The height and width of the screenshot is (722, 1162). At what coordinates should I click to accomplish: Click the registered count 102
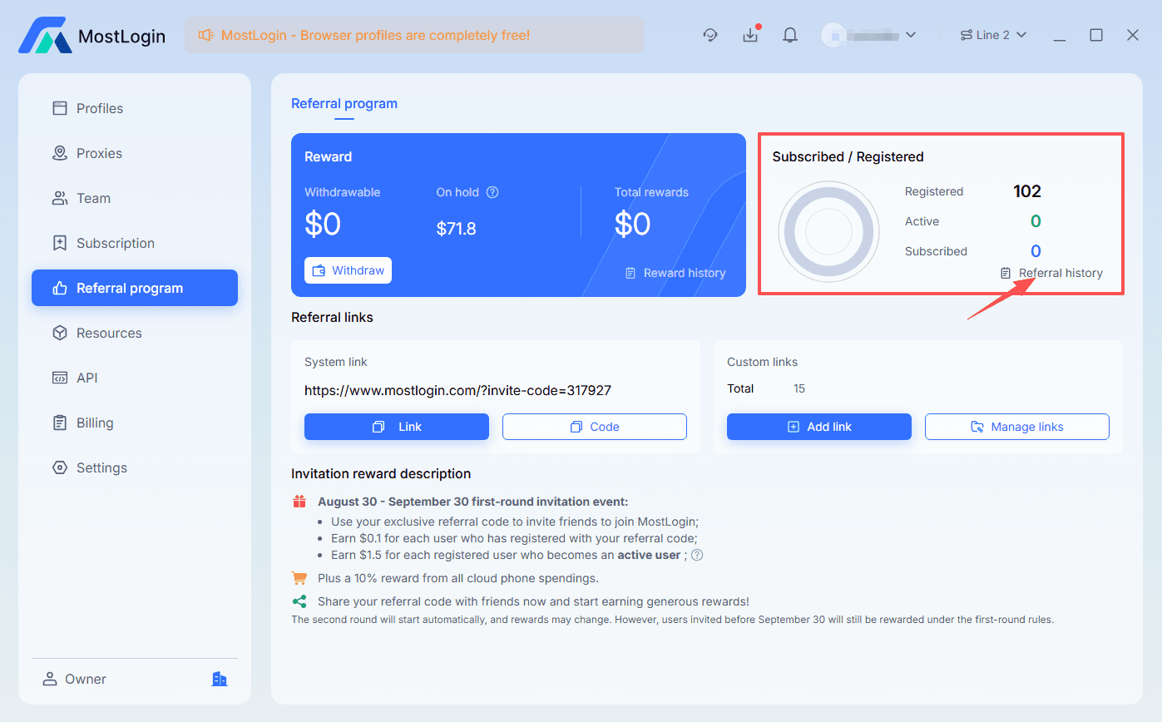coord(1027,191)
